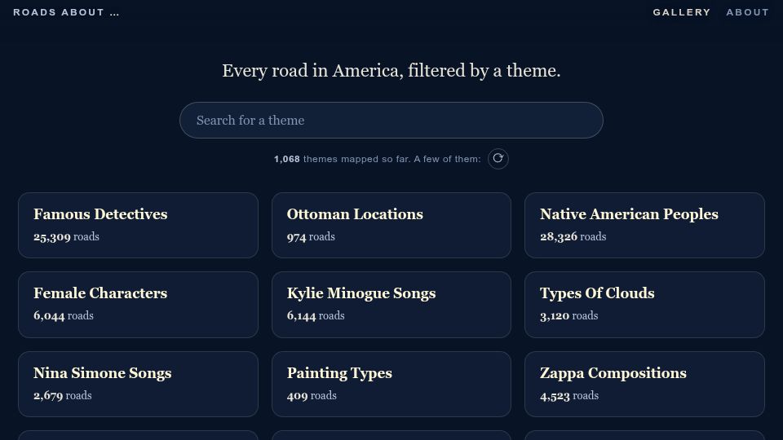Open the Gallery page
This screenshot has width=783, height=440.
pos(682,12)
